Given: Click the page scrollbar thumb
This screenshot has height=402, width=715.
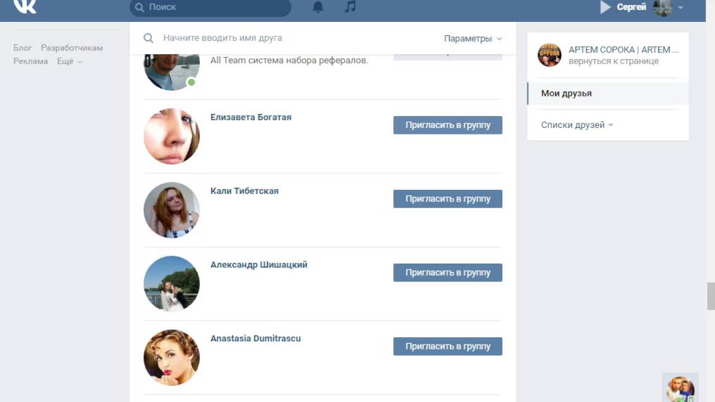Looking at the screenshot, I should (711, 296).
